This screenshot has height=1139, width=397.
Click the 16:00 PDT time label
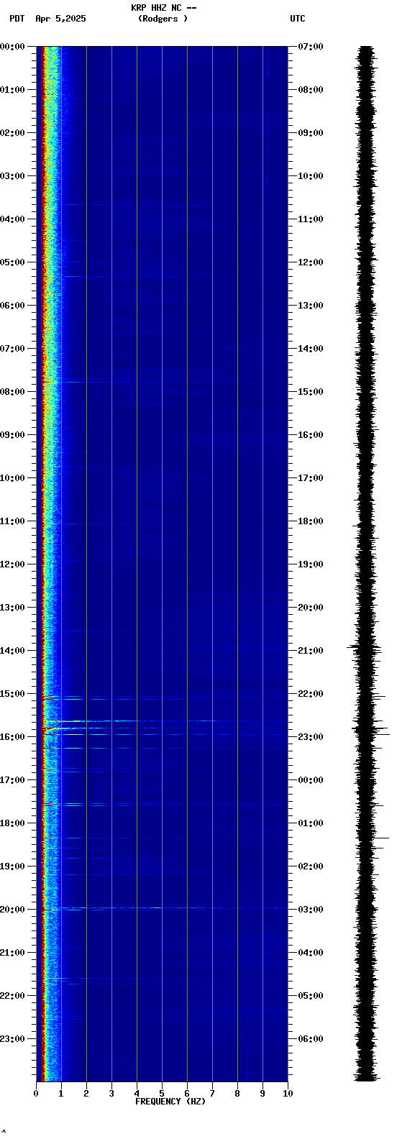click(x=13, y=737)
